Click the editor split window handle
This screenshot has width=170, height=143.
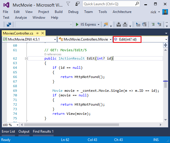coord(165,45)
